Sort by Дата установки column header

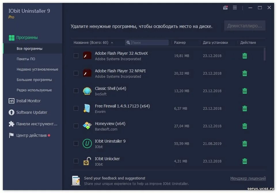point(215,43)
